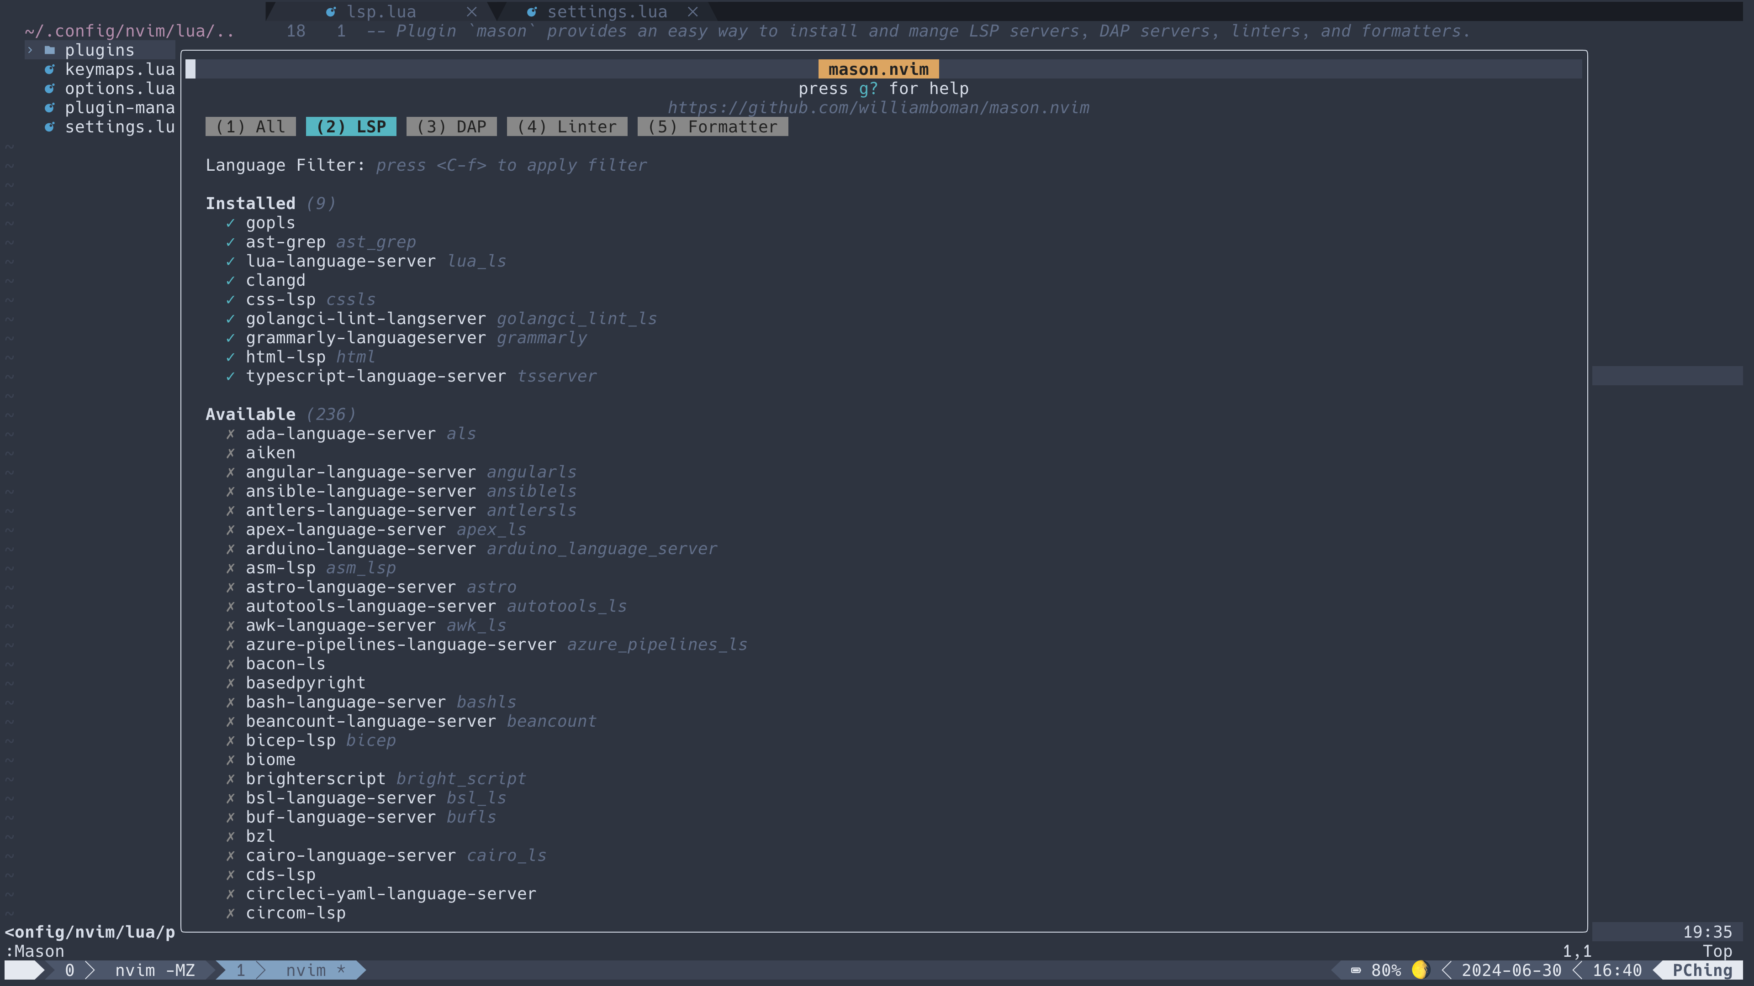1754x986 pixels.
Task: Click the X mark next to circom-lsp
Action: point(230,913)
